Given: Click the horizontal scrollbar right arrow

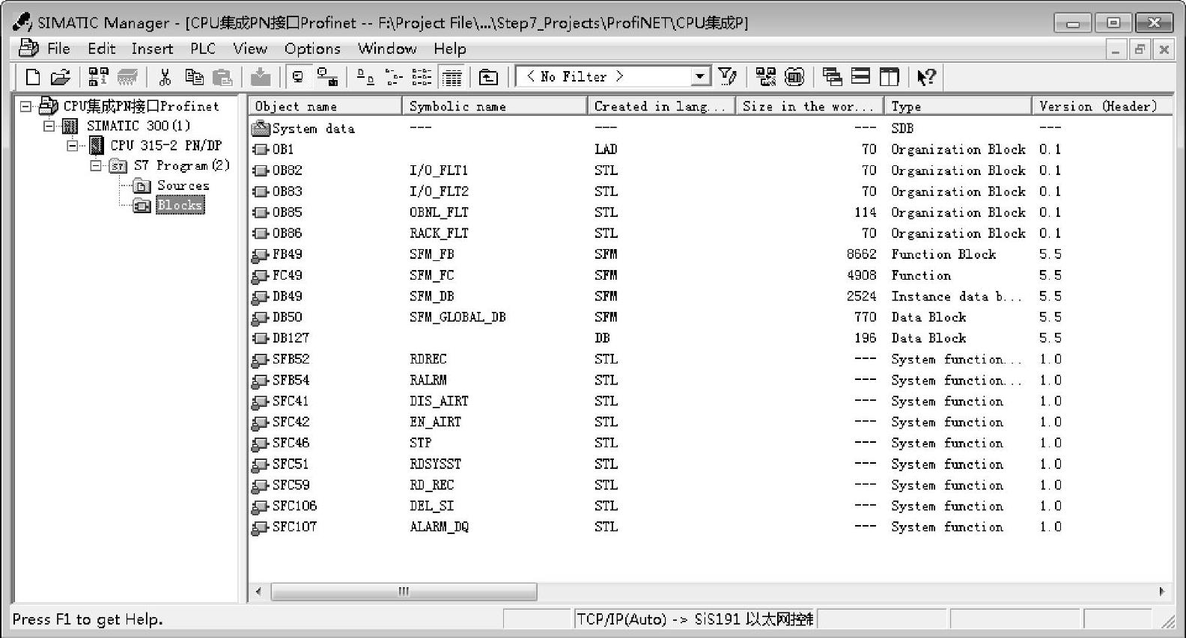Looking at the screenshot, I should click(x=1161, y=592).
